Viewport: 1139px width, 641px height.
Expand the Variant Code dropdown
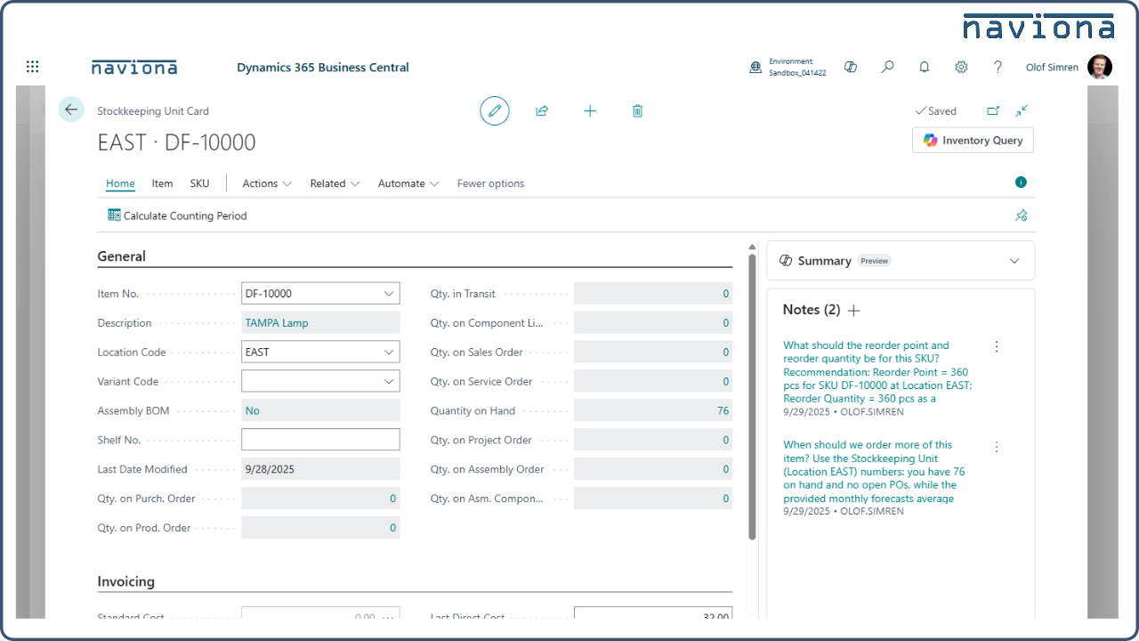pos(389,382)
